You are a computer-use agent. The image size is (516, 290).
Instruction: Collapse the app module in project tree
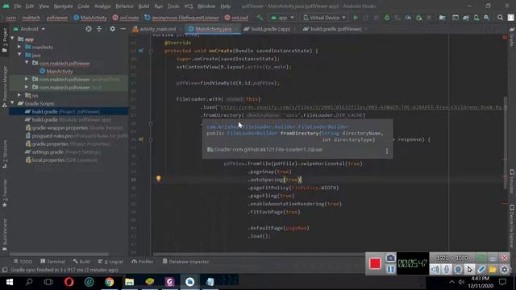coord(13,39)
